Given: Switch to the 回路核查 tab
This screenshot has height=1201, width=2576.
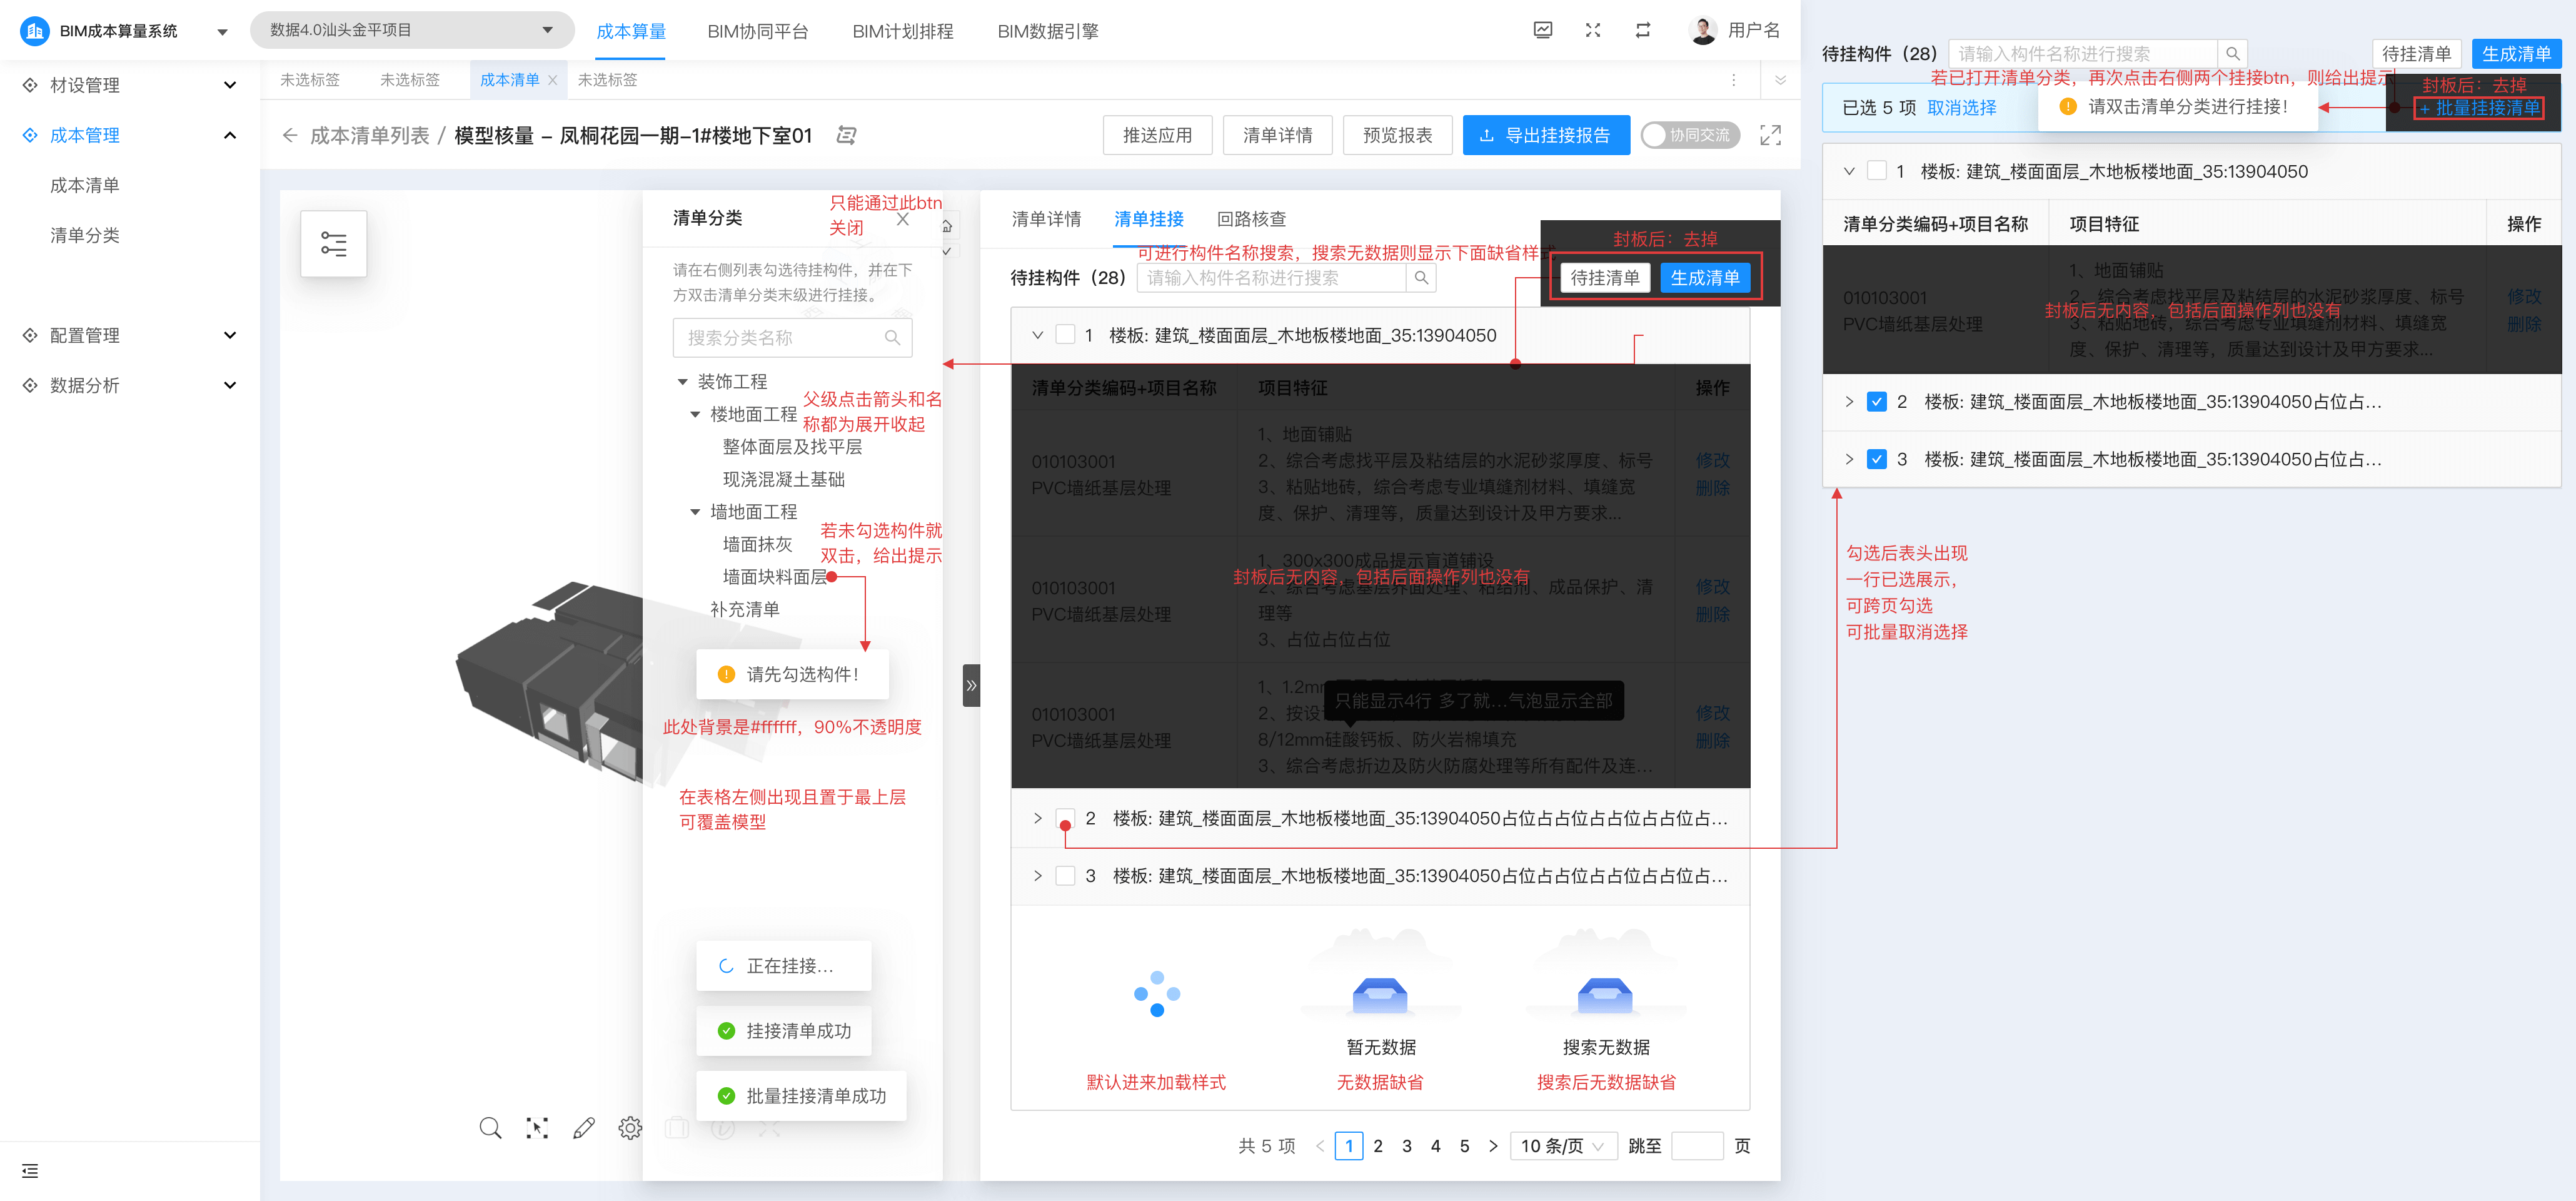Looking at the screenshot, I should pyautogui.click(x=1251, y=219).
